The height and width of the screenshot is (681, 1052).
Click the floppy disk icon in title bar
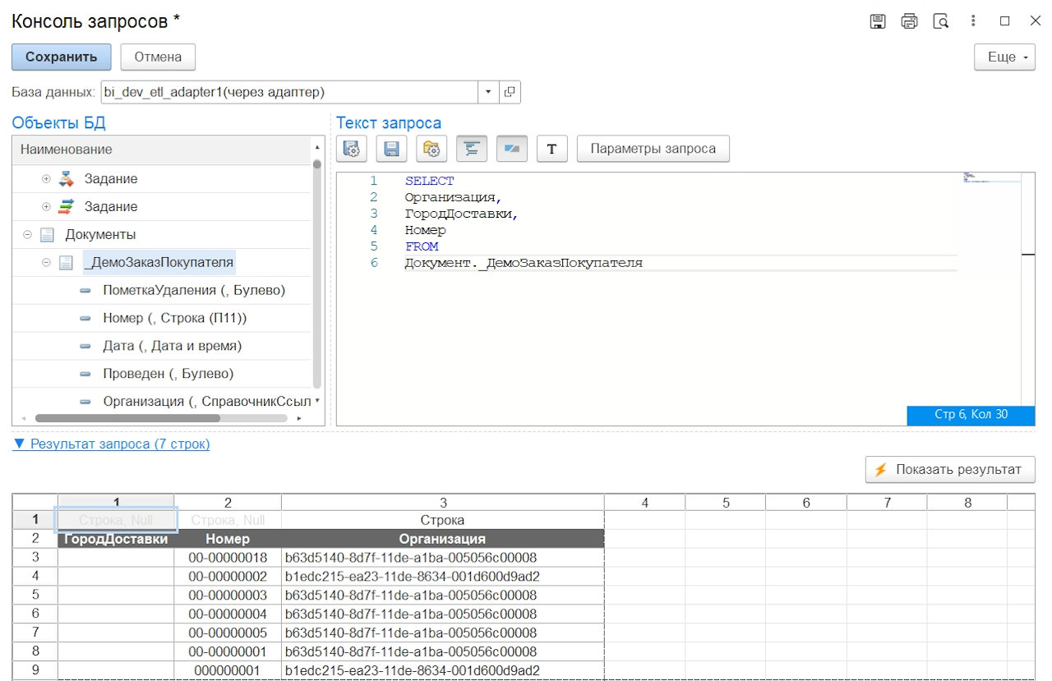(x=878, y=21)
